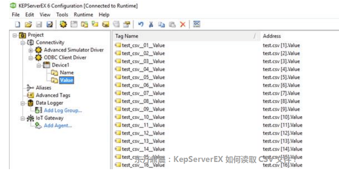Collapse the IoT Gateway node

point(23,118)
